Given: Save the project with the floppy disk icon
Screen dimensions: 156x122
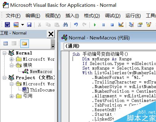Looking at the screenshot, I should tap(29, 25).
